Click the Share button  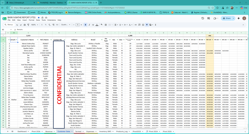coord(227,18)
